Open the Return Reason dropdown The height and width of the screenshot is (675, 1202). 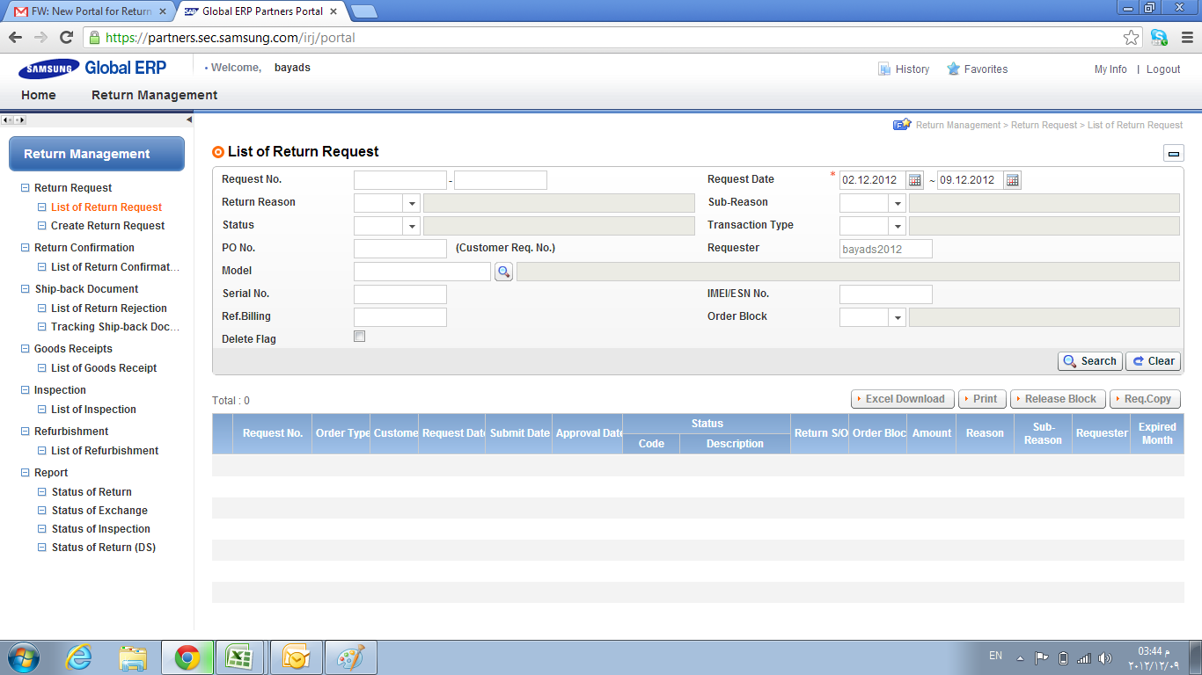pos(412,203)
